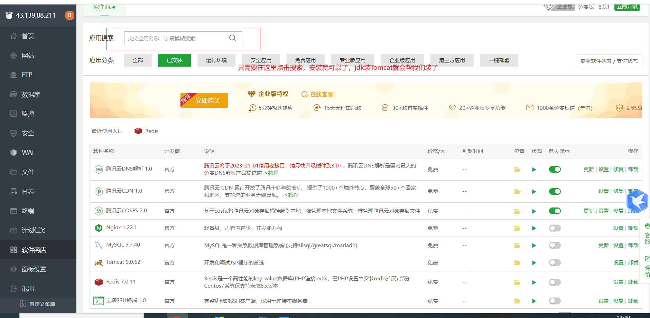Toggle homepage display for 腾讯云COSFS off
Viewport: 650px width, 318px height.
pos(555,211)
